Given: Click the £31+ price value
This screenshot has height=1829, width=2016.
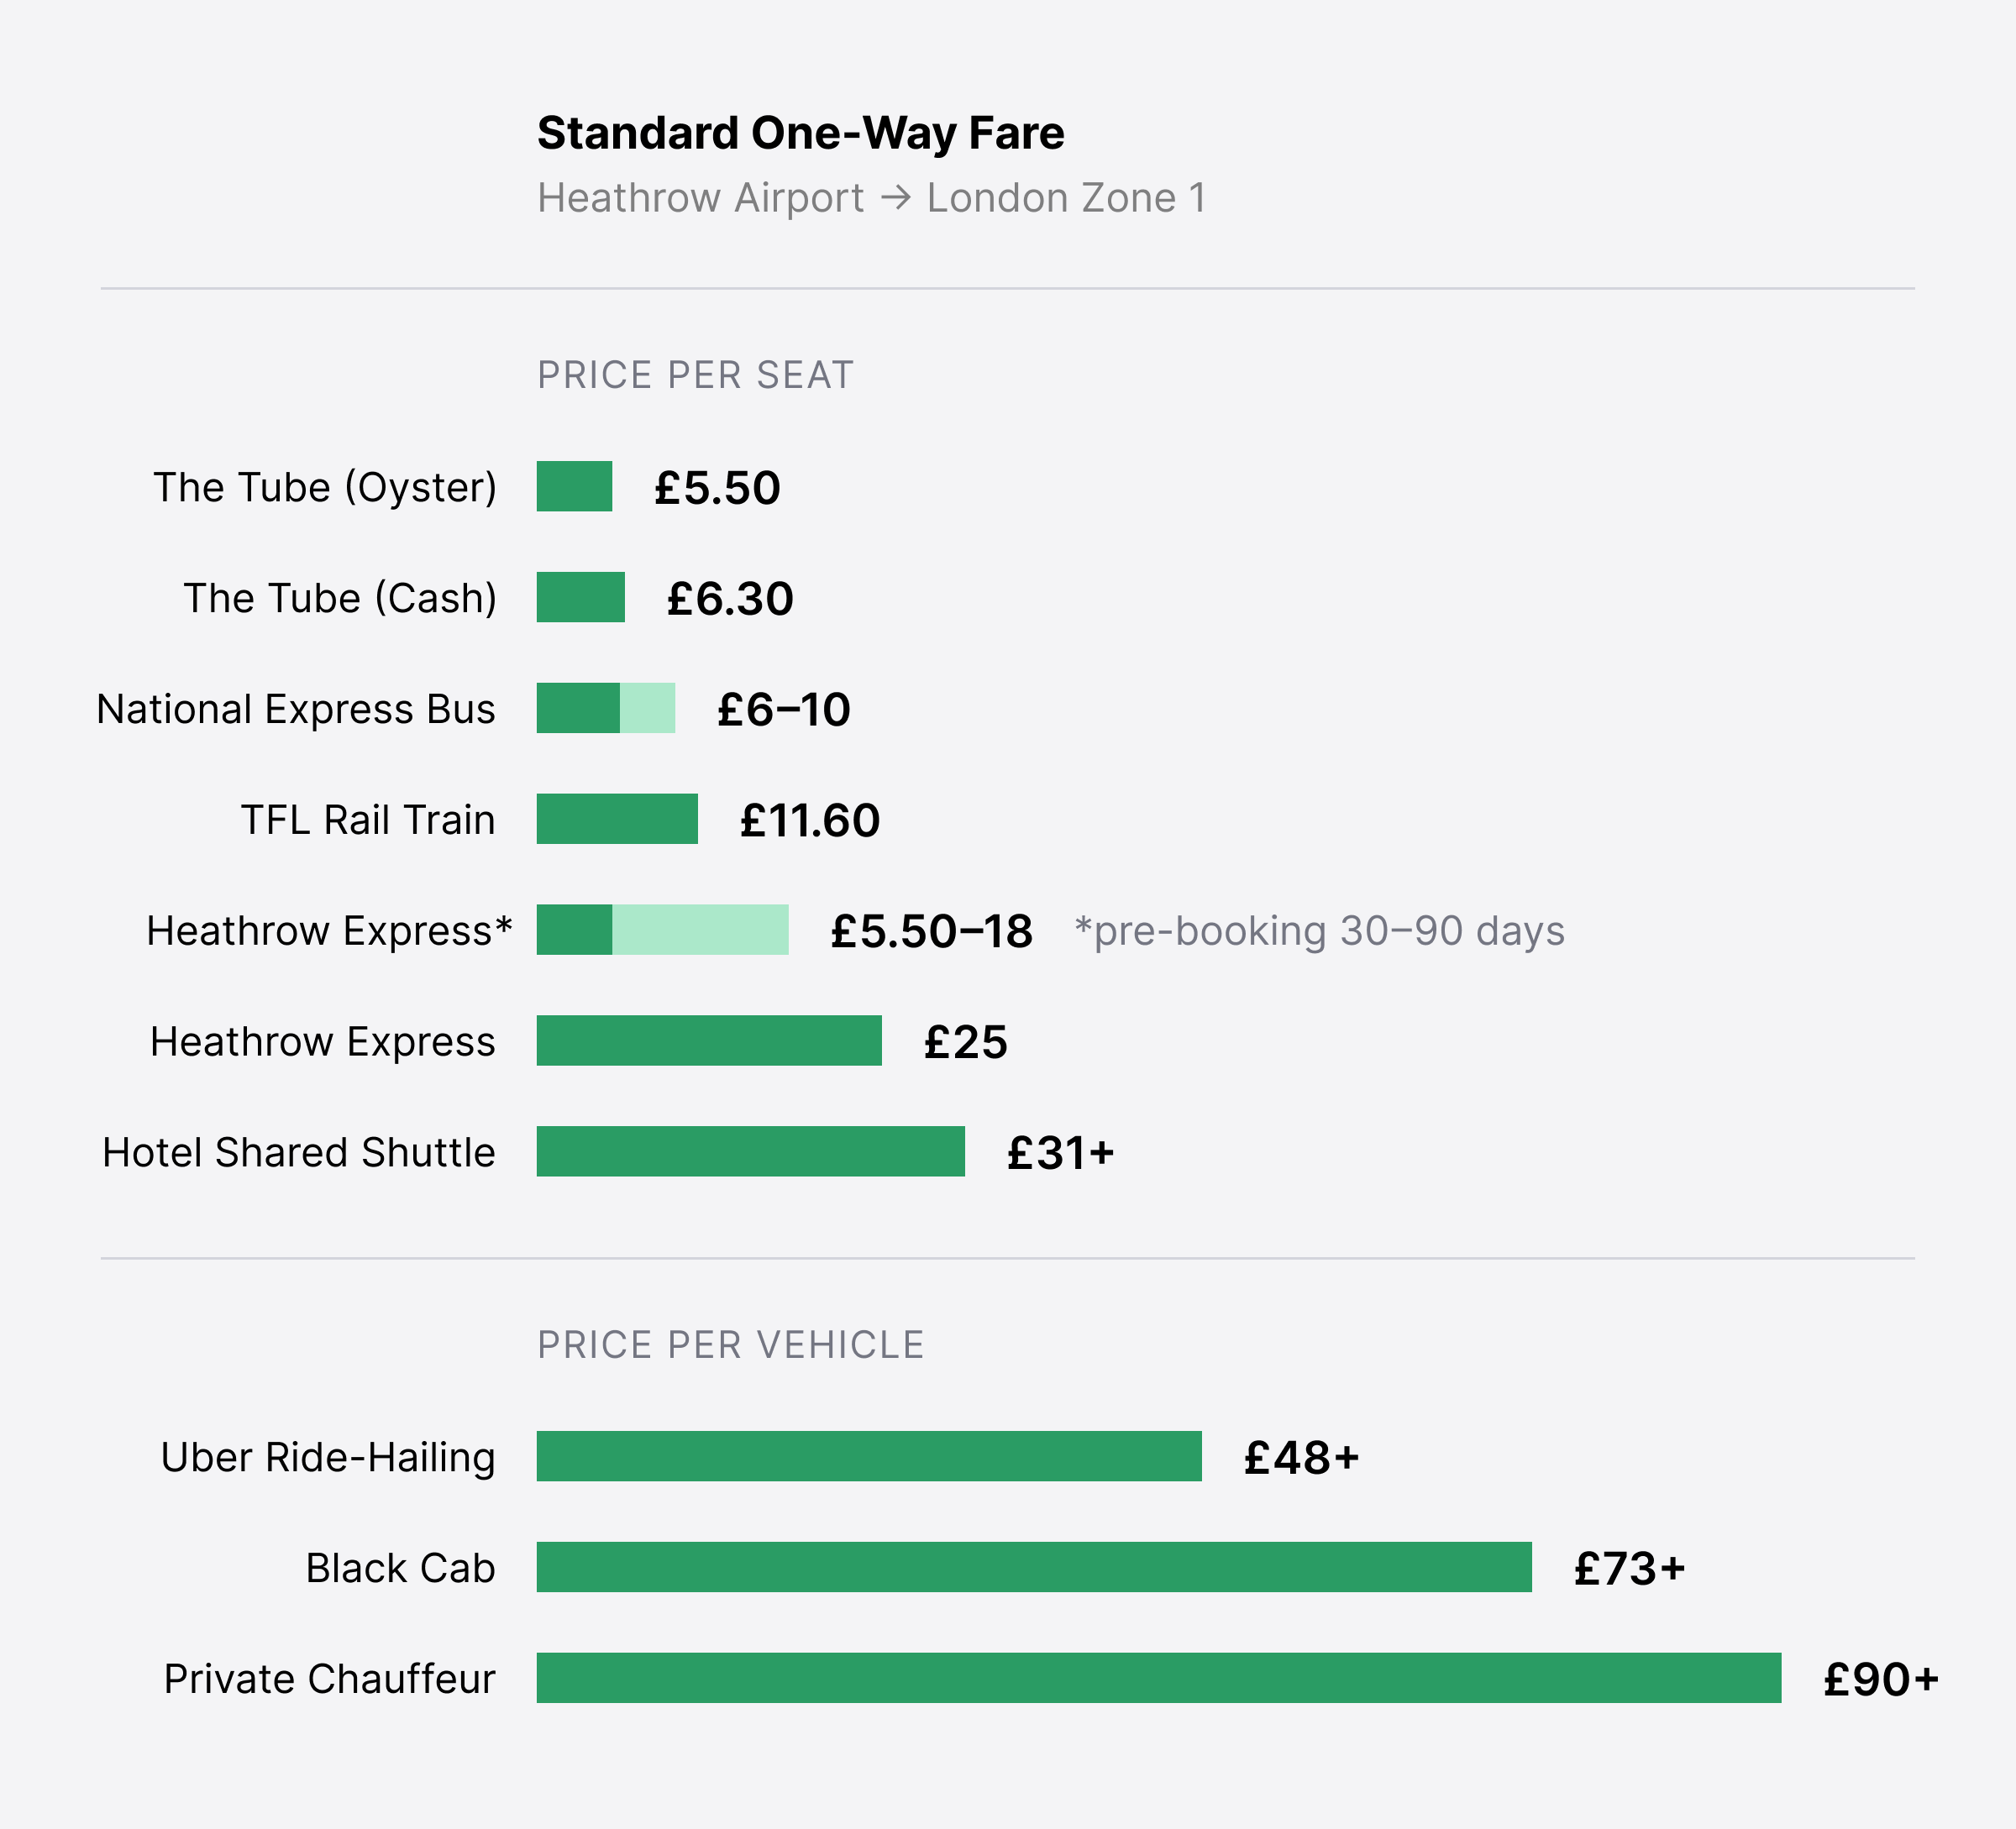Looking at the screenshot, I should coord(1060,1153).
